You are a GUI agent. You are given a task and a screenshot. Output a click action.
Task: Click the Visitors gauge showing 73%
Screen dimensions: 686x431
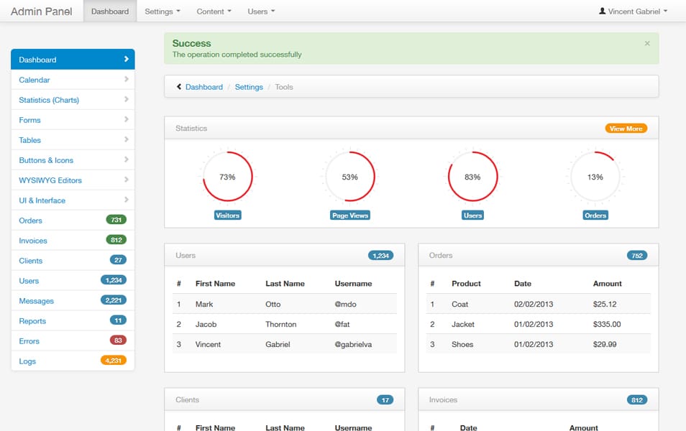(x=227, y=175)
